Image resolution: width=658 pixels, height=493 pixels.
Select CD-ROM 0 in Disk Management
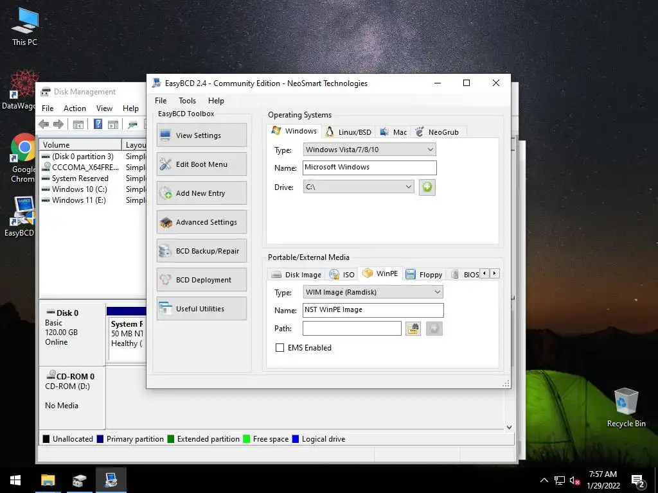tap(72, 397)
